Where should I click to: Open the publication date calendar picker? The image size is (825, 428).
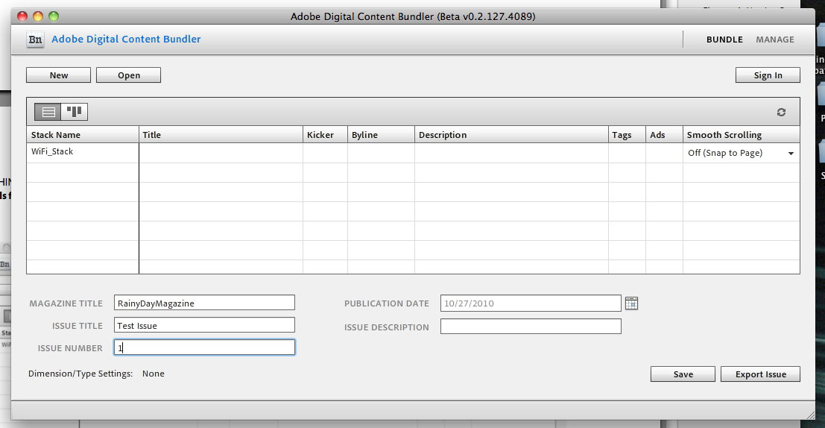coord(631,303)
